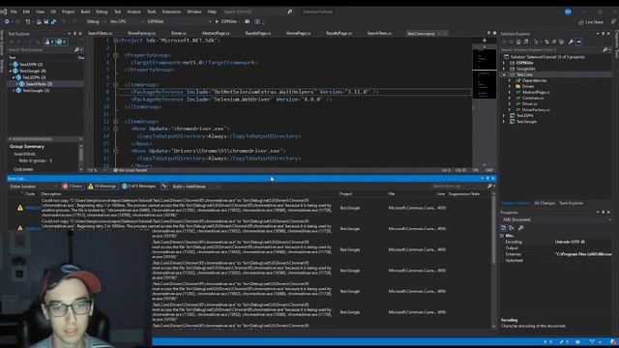Image resolution: width=619 pixels, height=348 pixels.
Task: Click Property Pages wrench icon in Properties
Action: click(x=520, y=228)
